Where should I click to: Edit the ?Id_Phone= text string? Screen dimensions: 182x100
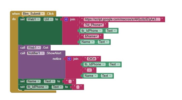click(x=94, y=25)
